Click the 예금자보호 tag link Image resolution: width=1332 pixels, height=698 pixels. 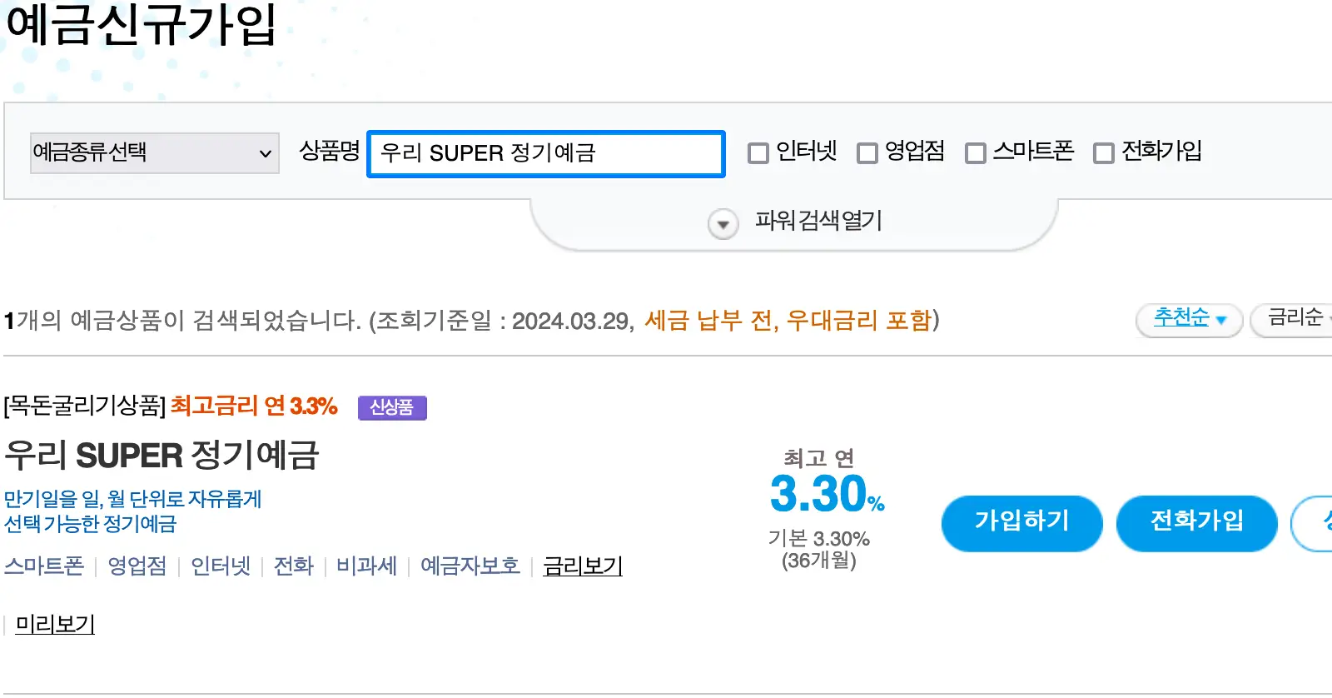click(470, 566)
